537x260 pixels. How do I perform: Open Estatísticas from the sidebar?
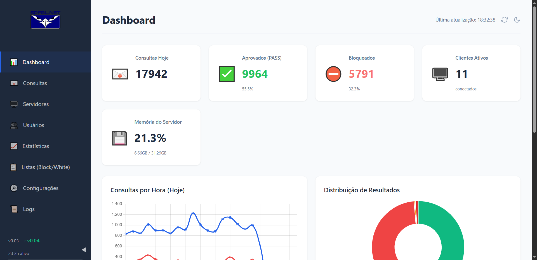point(46,146)
